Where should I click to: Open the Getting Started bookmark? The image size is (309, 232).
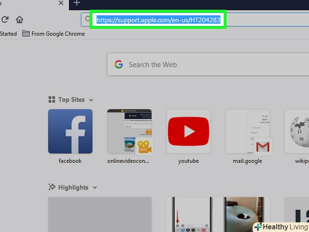click(8, 34)
